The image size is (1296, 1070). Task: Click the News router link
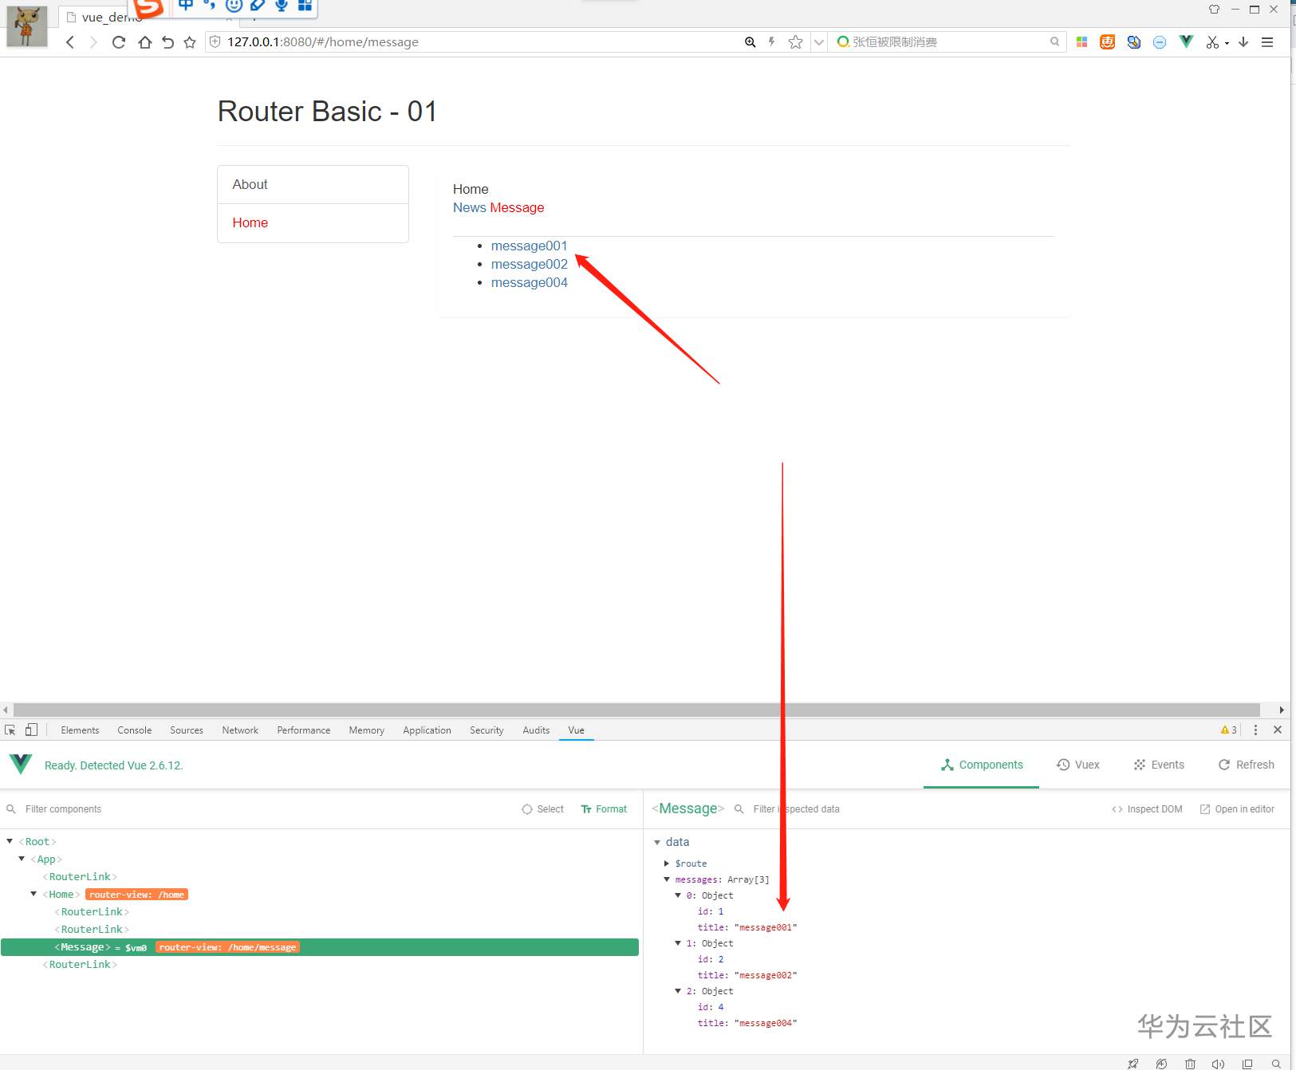coord(470,207)
